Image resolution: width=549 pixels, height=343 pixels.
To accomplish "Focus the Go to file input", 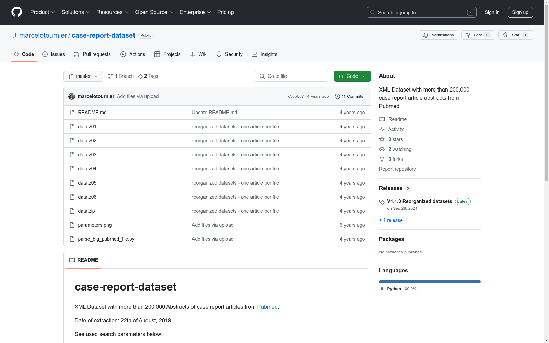I will pos(292,76).
